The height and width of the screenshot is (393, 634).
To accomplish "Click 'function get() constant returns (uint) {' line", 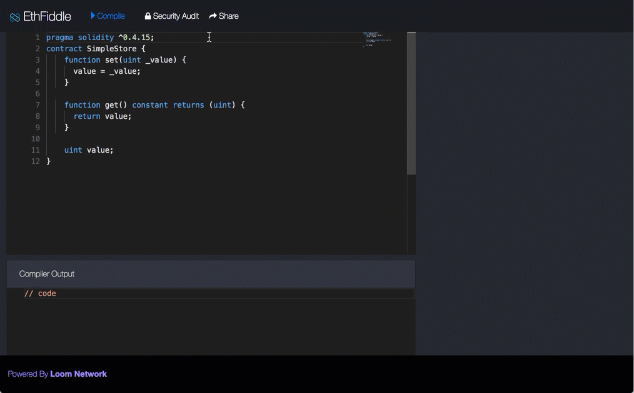I will (154, 105).
